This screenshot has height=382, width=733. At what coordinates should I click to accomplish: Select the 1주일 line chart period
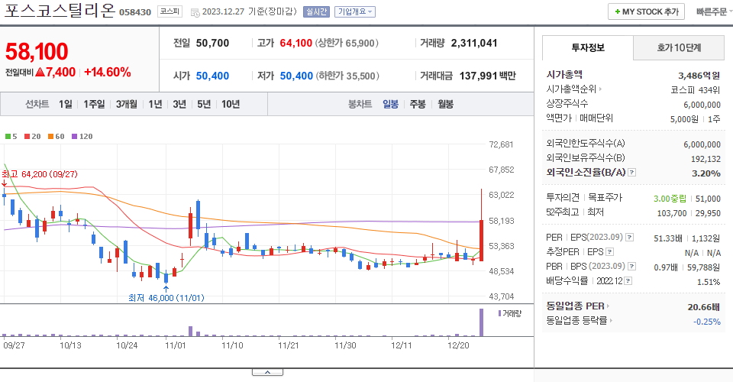click(94, 104)
